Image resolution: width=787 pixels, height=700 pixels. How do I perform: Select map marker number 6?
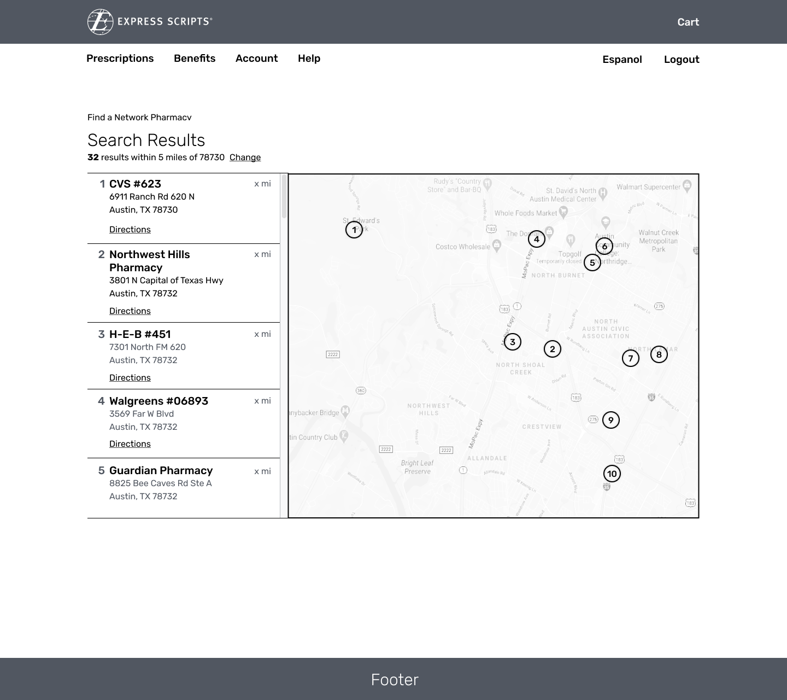click(x=604, y=247)
